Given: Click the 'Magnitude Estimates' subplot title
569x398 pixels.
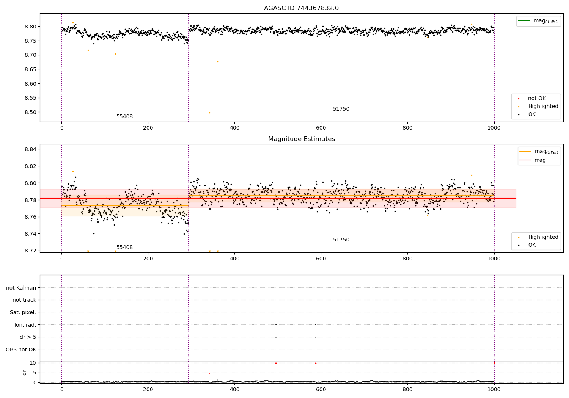Looking at the screenshot, I should pyautogui.click(x=301, y=139).
